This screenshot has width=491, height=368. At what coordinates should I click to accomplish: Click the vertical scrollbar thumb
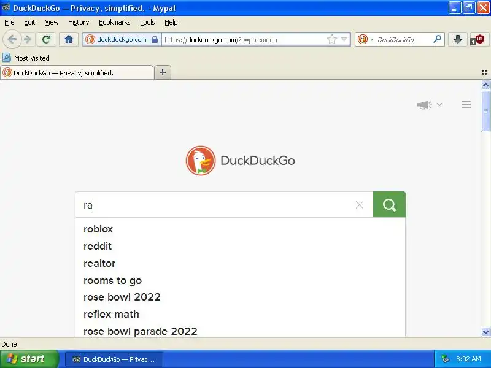click(x=485, y=111)
